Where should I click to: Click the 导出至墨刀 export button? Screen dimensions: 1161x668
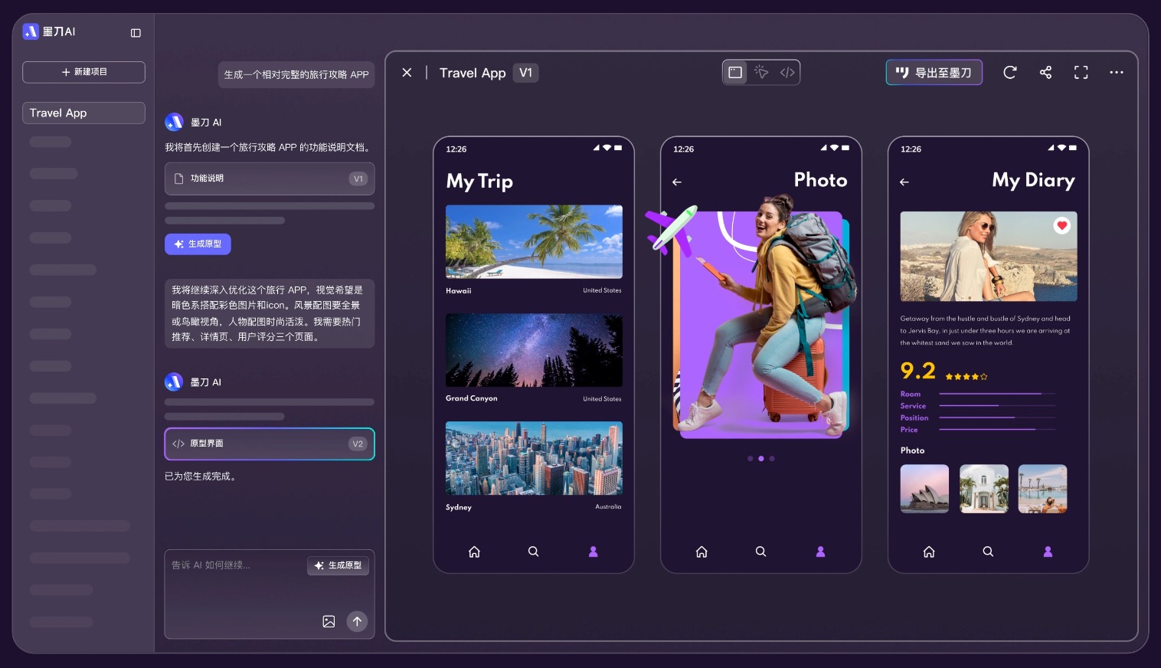pos(934,73)
